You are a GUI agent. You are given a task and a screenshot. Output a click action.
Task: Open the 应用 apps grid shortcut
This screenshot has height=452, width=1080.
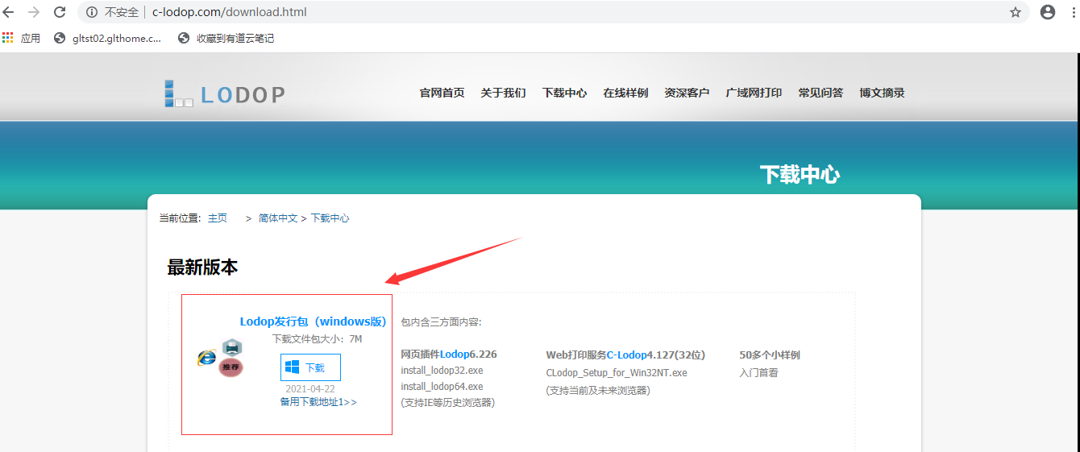tap(22, 38)
